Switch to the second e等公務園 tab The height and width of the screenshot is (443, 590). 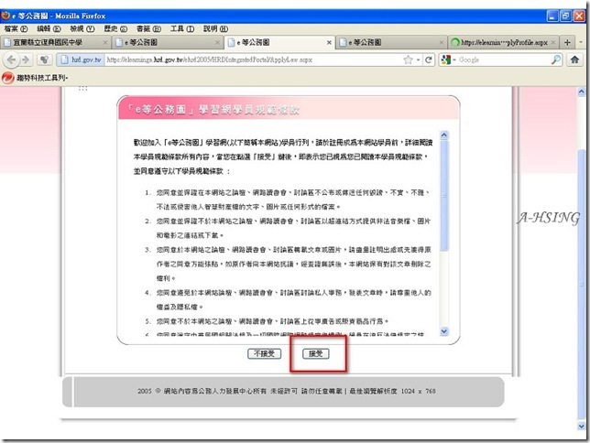pyautogui.click(x=166, y=42)
